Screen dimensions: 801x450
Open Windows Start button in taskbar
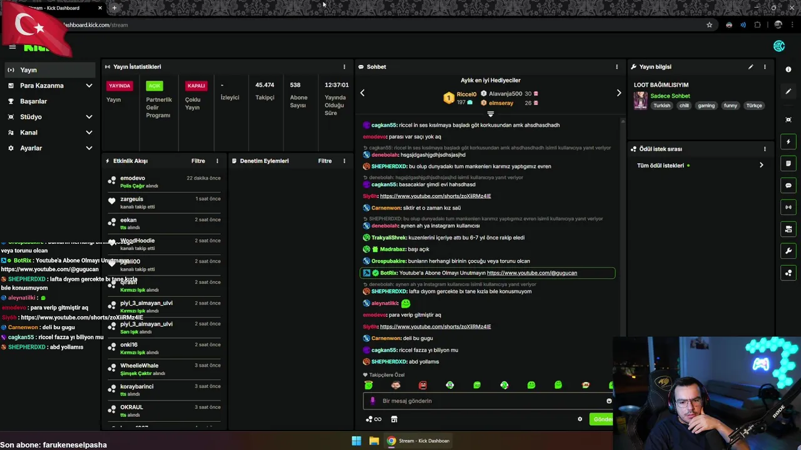(x=356, y=441)
